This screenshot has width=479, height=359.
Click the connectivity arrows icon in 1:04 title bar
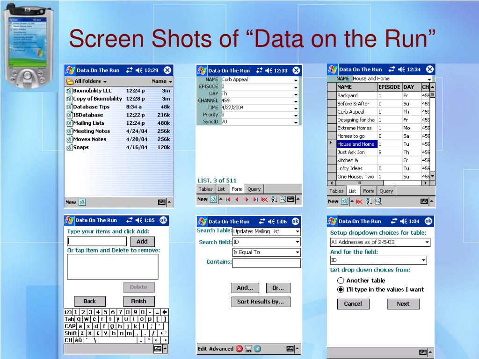[394, 221]
